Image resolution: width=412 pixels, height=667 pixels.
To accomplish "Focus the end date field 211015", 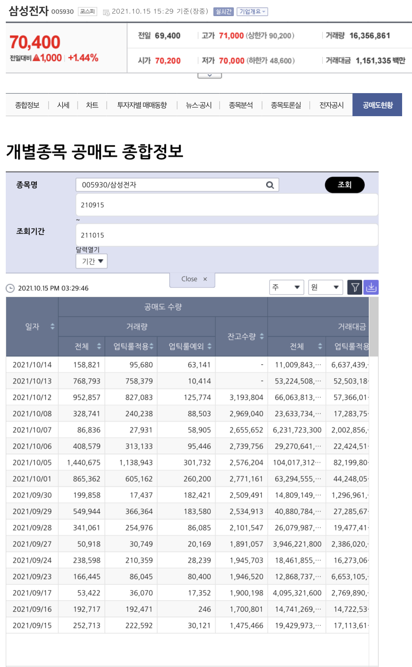I will (227, 235).
